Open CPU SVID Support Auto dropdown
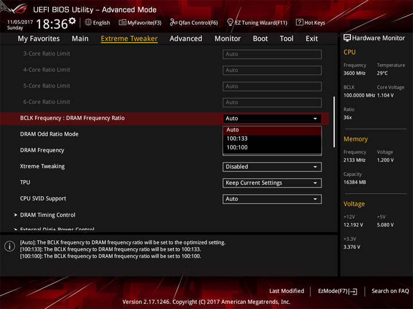 tap(272, 199)
